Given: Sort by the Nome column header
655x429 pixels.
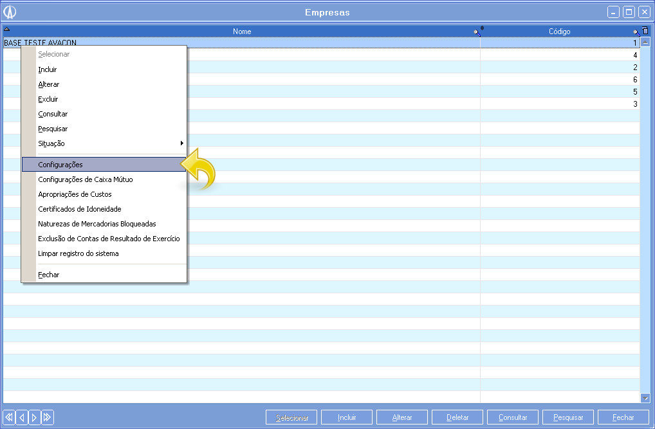Looking at the screenshot, I should coord(242,32).
